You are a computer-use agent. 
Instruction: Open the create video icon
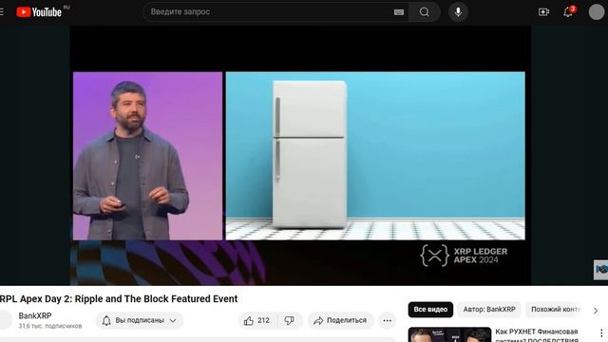click(x=543, y=12)
